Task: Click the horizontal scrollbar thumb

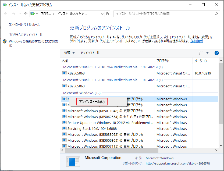Action: [112, 150]
